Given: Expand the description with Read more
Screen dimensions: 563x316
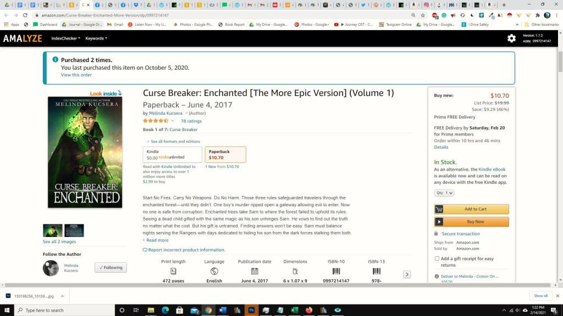Looking at the screenshot, I should (157, 240).
